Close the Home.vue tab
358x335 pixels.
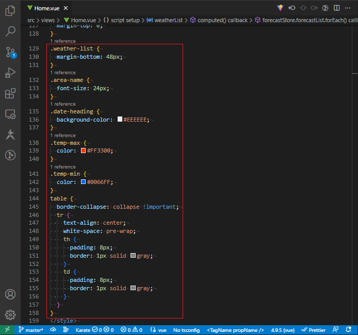click(x=66, y=8)
